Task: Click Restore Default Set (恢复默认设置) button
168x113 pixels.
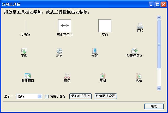Action: tap(106, 96)
